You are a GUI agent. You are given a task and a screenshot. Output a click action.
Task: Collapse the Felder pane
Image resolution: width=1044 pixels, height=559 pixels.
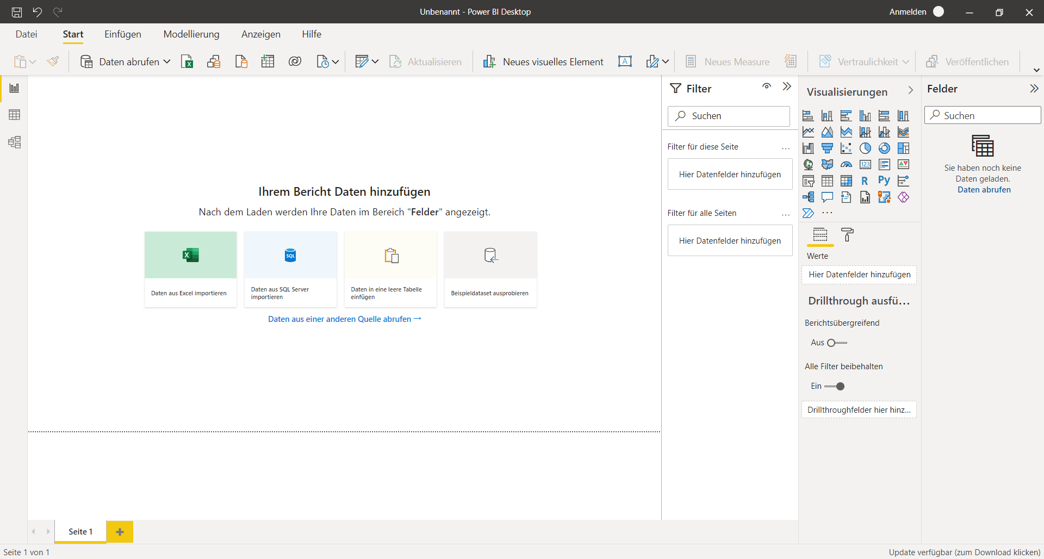(x=1034, y=89)
